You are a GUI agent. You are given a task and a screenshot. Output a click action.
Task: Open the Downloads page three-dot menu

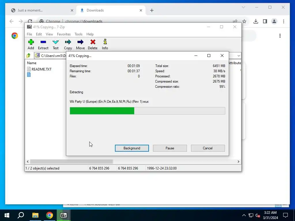pos(280,36)
